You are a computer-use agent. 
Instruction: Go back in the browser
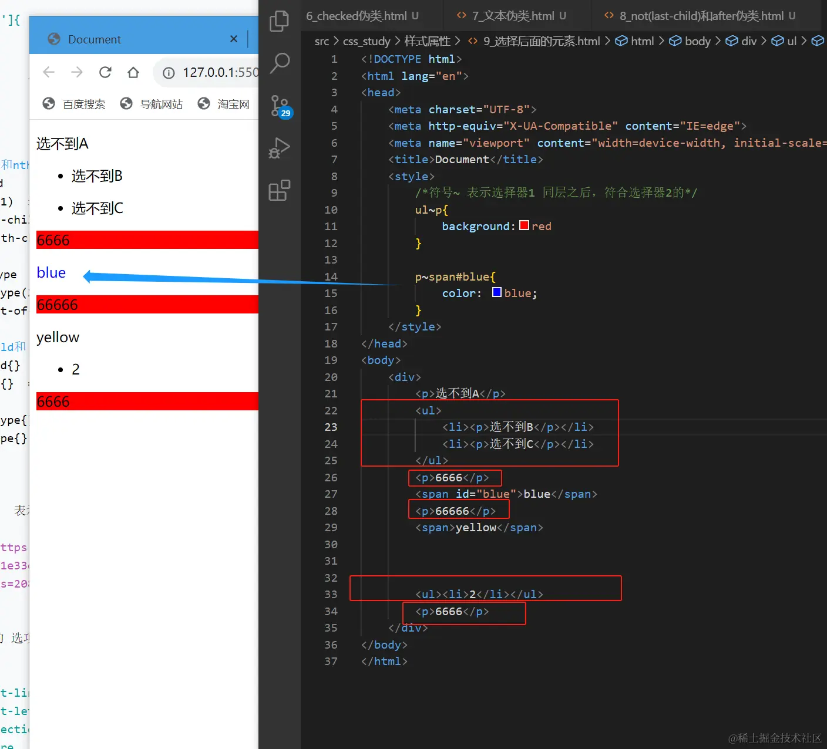pyautogui.click(x=49, y=72)
